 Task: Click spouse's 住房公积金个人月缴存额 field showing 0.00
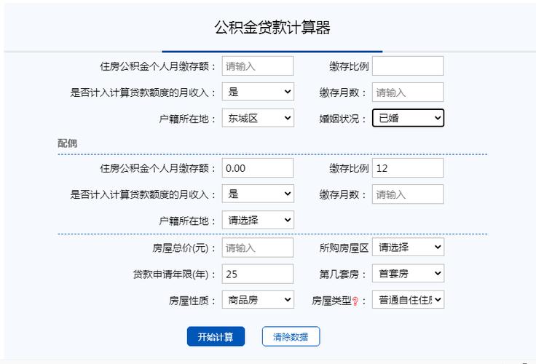tap(258, 168)
